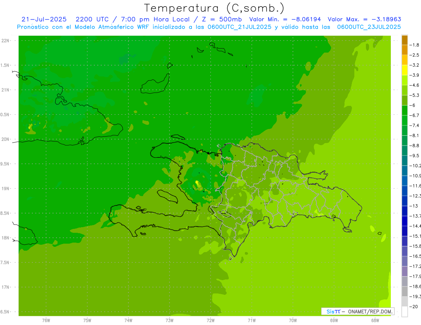Click the "-6" legend value
421x325 pixels.
coord(413,105)
